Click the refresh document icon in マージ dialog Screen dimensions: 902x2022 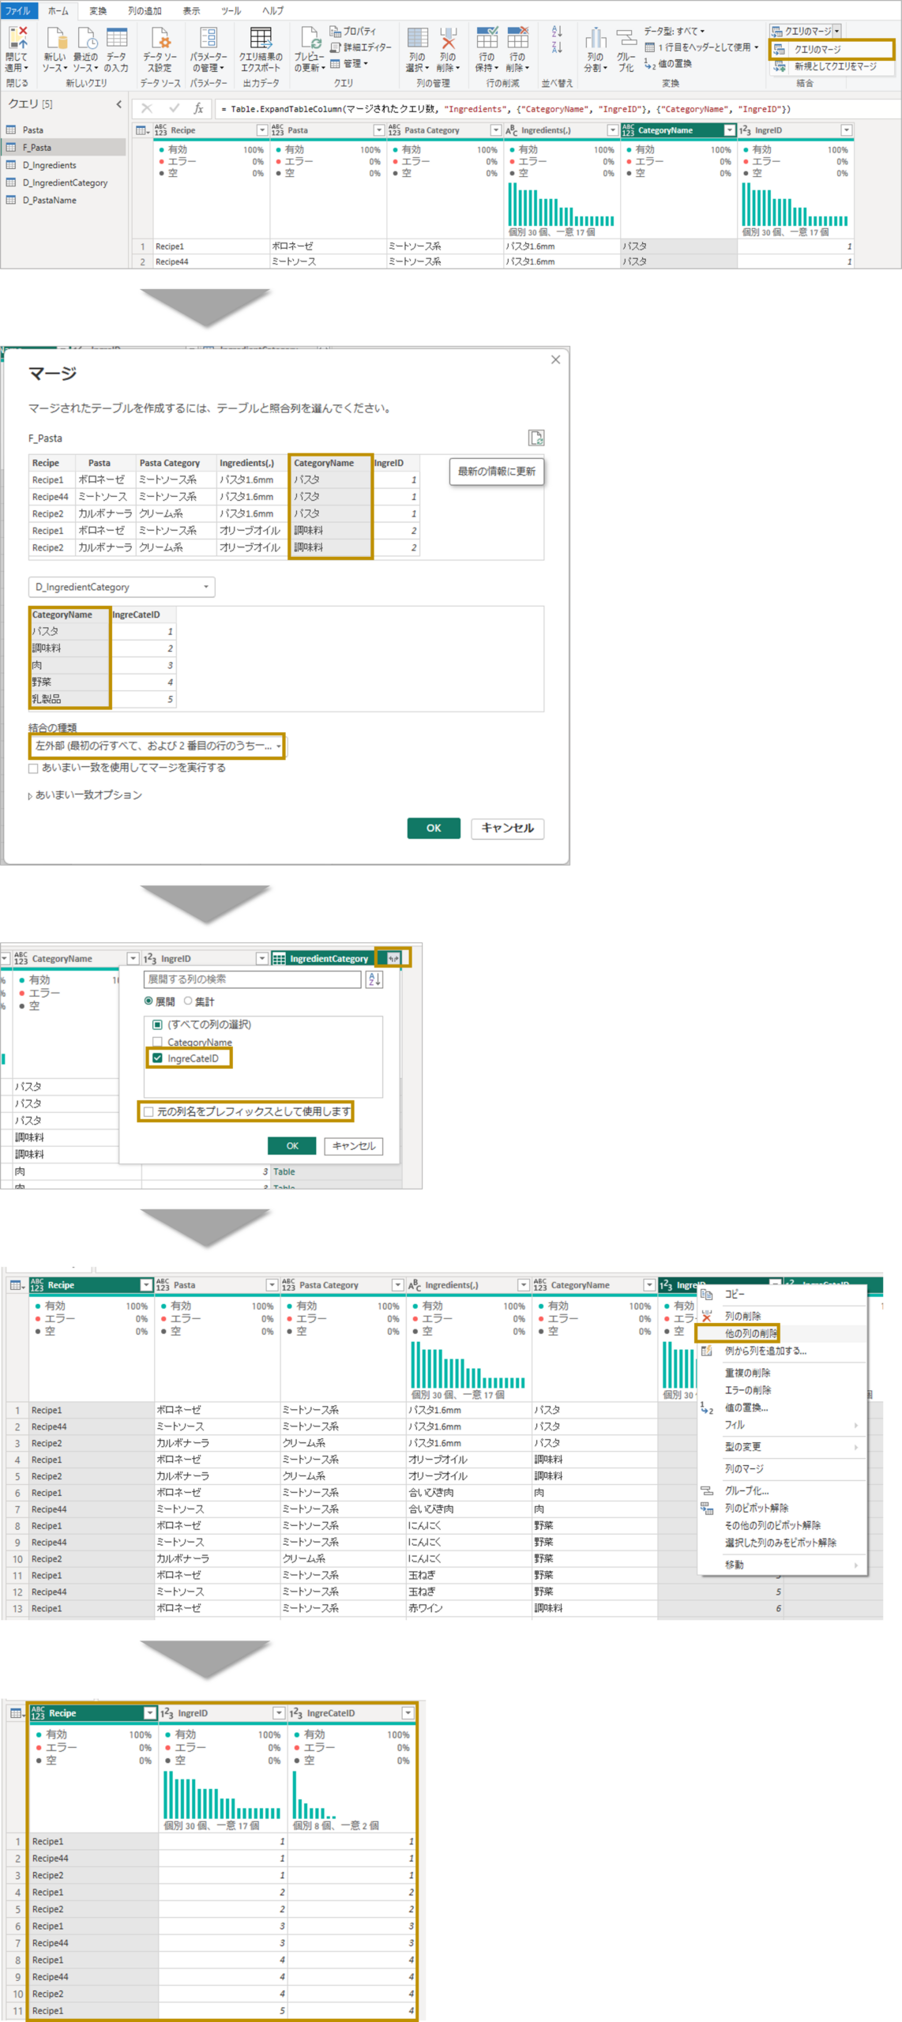click(x=536, y=438)
